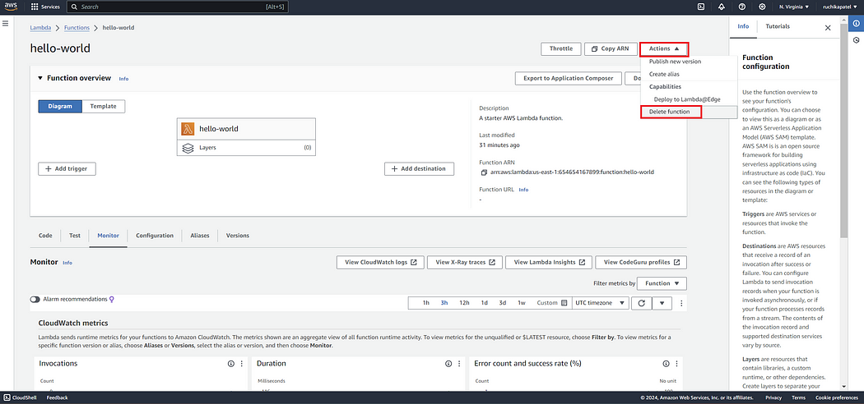This screenshot has width=864, height=404.
Task: Collapse the Actions dropdown
Action: tap(664, 49)
